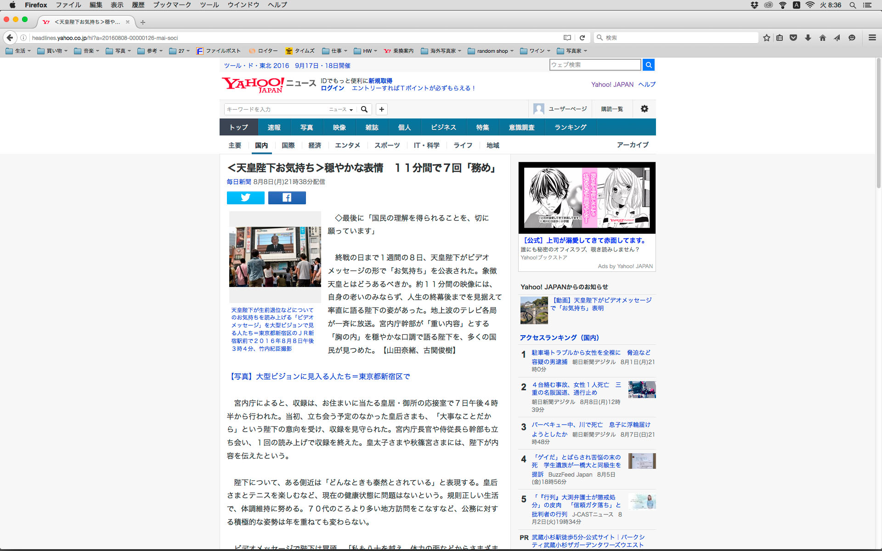Toggle Reader View icon in the address bar
Viewport: 882px width, 551px height.
(x=567, y=38)
